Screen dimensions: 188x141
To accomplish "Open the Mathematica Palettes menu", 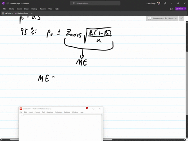I will [67, 112].
